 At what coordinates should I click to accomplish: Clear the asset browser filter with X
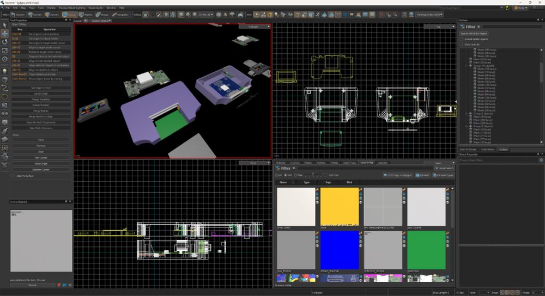[294, 168]
